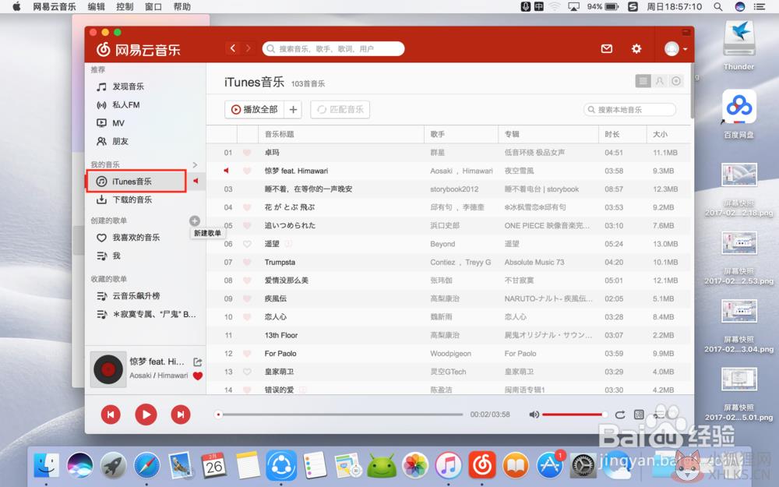This screenshot has width=779, height=487.
Task: Click the red volume slider
Action: (x=573, y=415)
